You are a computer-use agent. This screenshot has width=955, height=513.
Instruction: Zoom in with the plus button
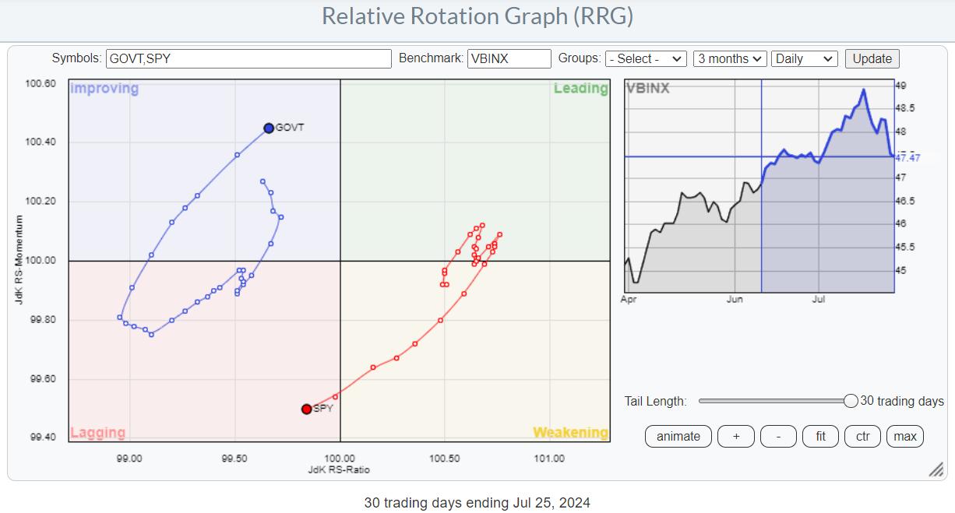pyautogui.click(x=736, y=437)
